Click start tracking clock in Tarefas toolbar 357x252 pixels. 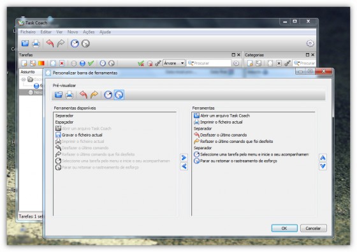pyautogui.click(x=103, y=63)
